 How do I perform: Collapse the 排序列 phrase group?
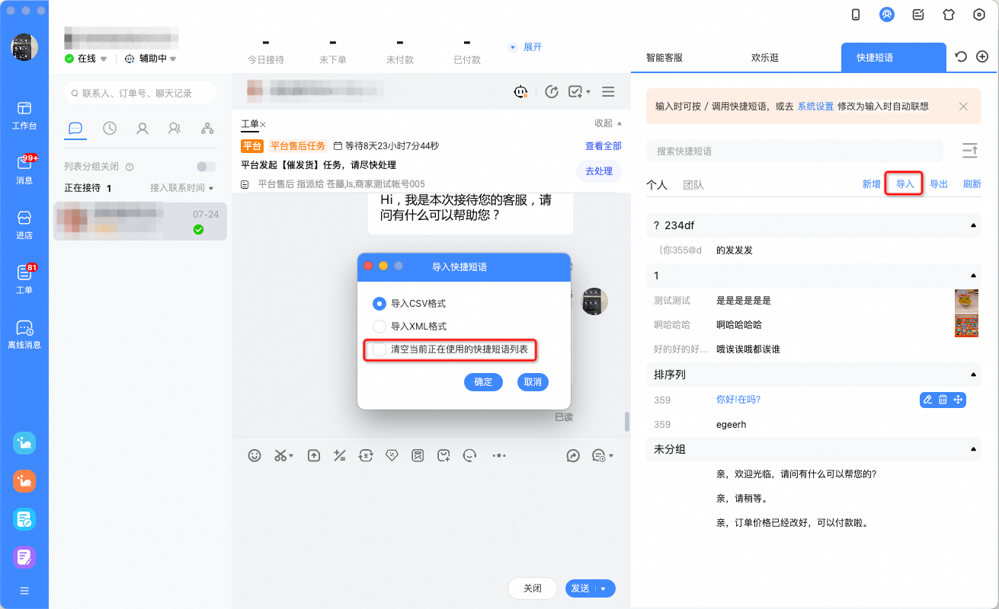click(x=973, y=375)
